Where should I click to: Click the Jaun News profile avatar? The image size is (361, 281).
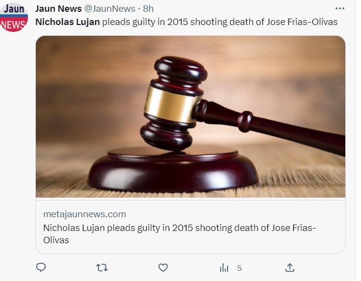click(x=14, y=17)
